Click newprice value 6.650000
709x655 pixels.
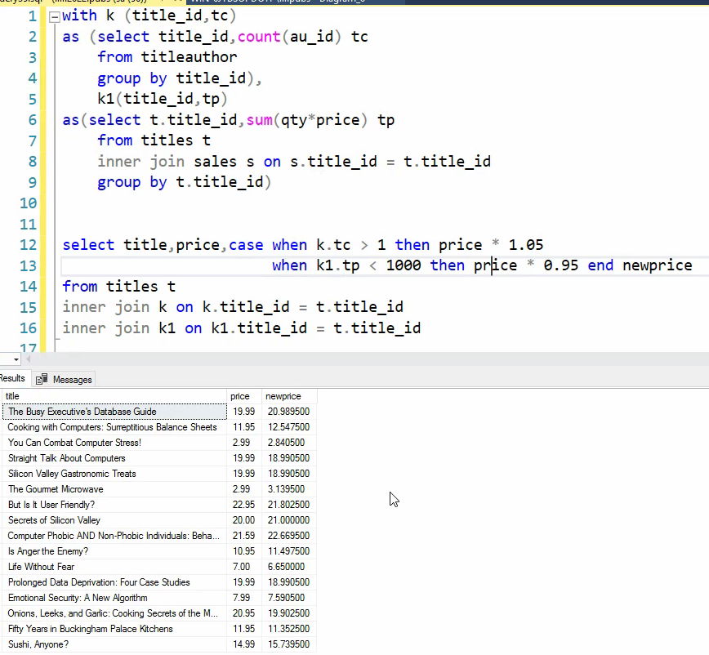(289, 567)
